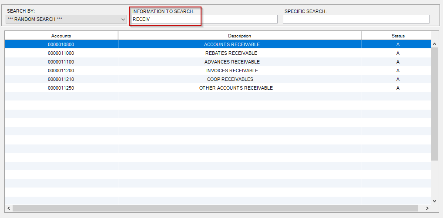Select the ACCOUNTS RECEIVABLE row
The height and width of the screenshot is (218, 443).
232,44
